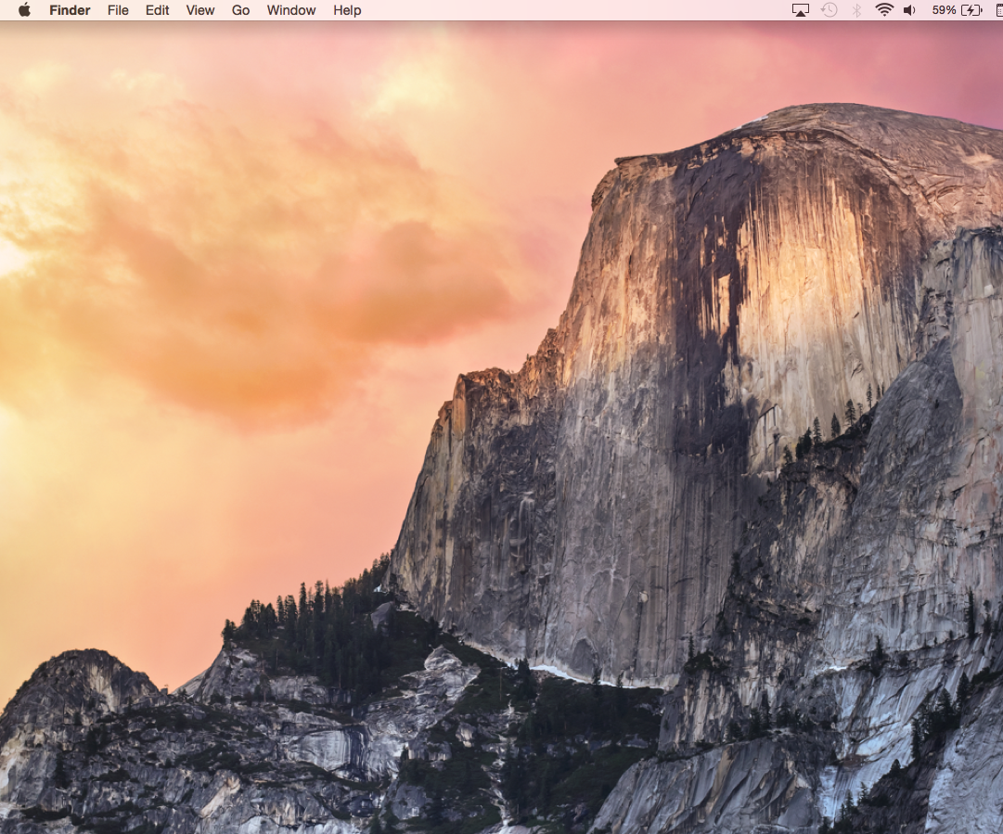Click the AirPlay screen mirroring icon
Viewport: 1003px width, 834px height.
pyautogui.click(x=799, y=10)
